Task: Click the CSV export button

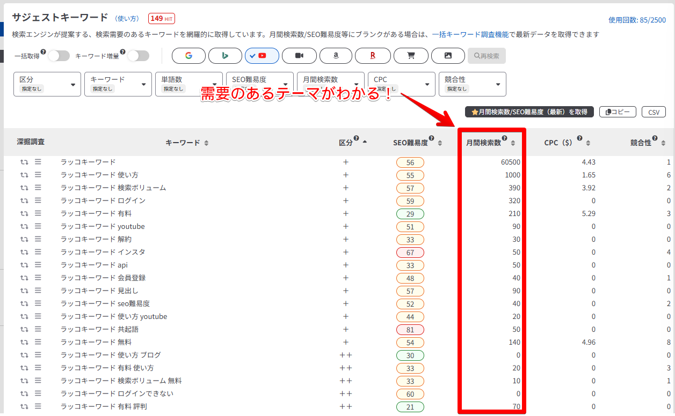Action: pyautogui.click(x=654, y=112)
